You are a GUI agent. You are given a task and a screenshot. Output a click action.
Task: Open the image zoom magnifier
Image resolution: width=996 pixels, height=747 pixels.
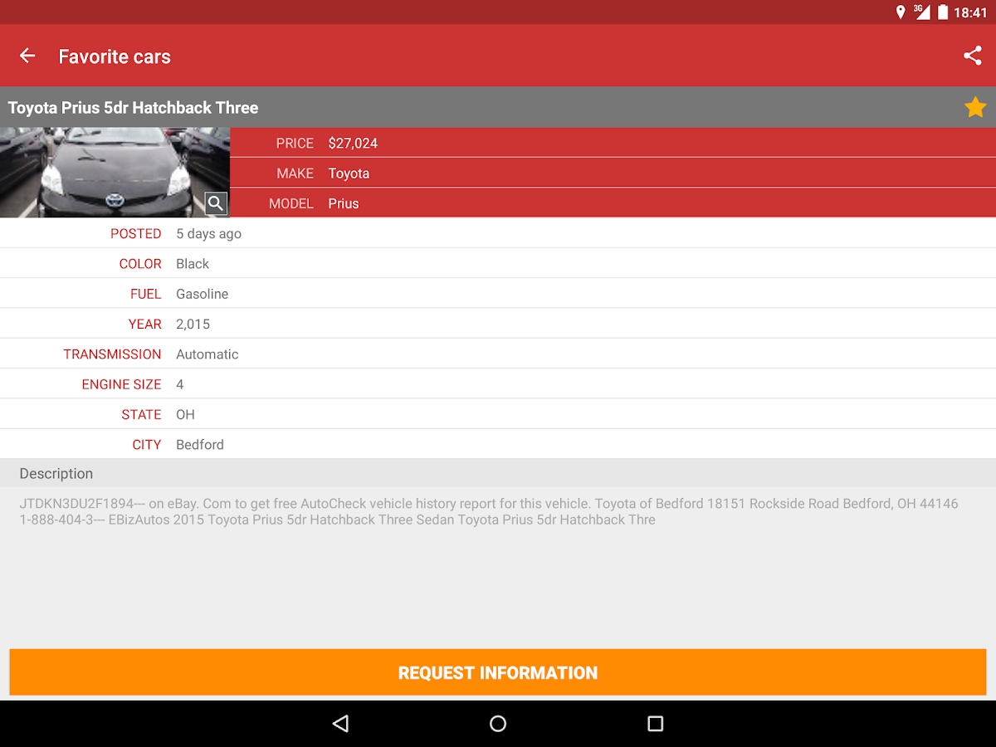click(x=215, y=203)
